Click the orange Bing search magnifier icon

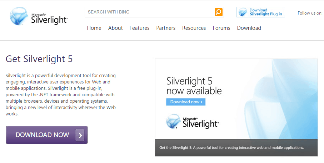(x=218, y=12)
